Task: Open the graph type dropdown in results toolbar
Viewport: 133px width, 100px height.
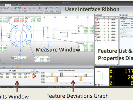Action: [18, 67]
